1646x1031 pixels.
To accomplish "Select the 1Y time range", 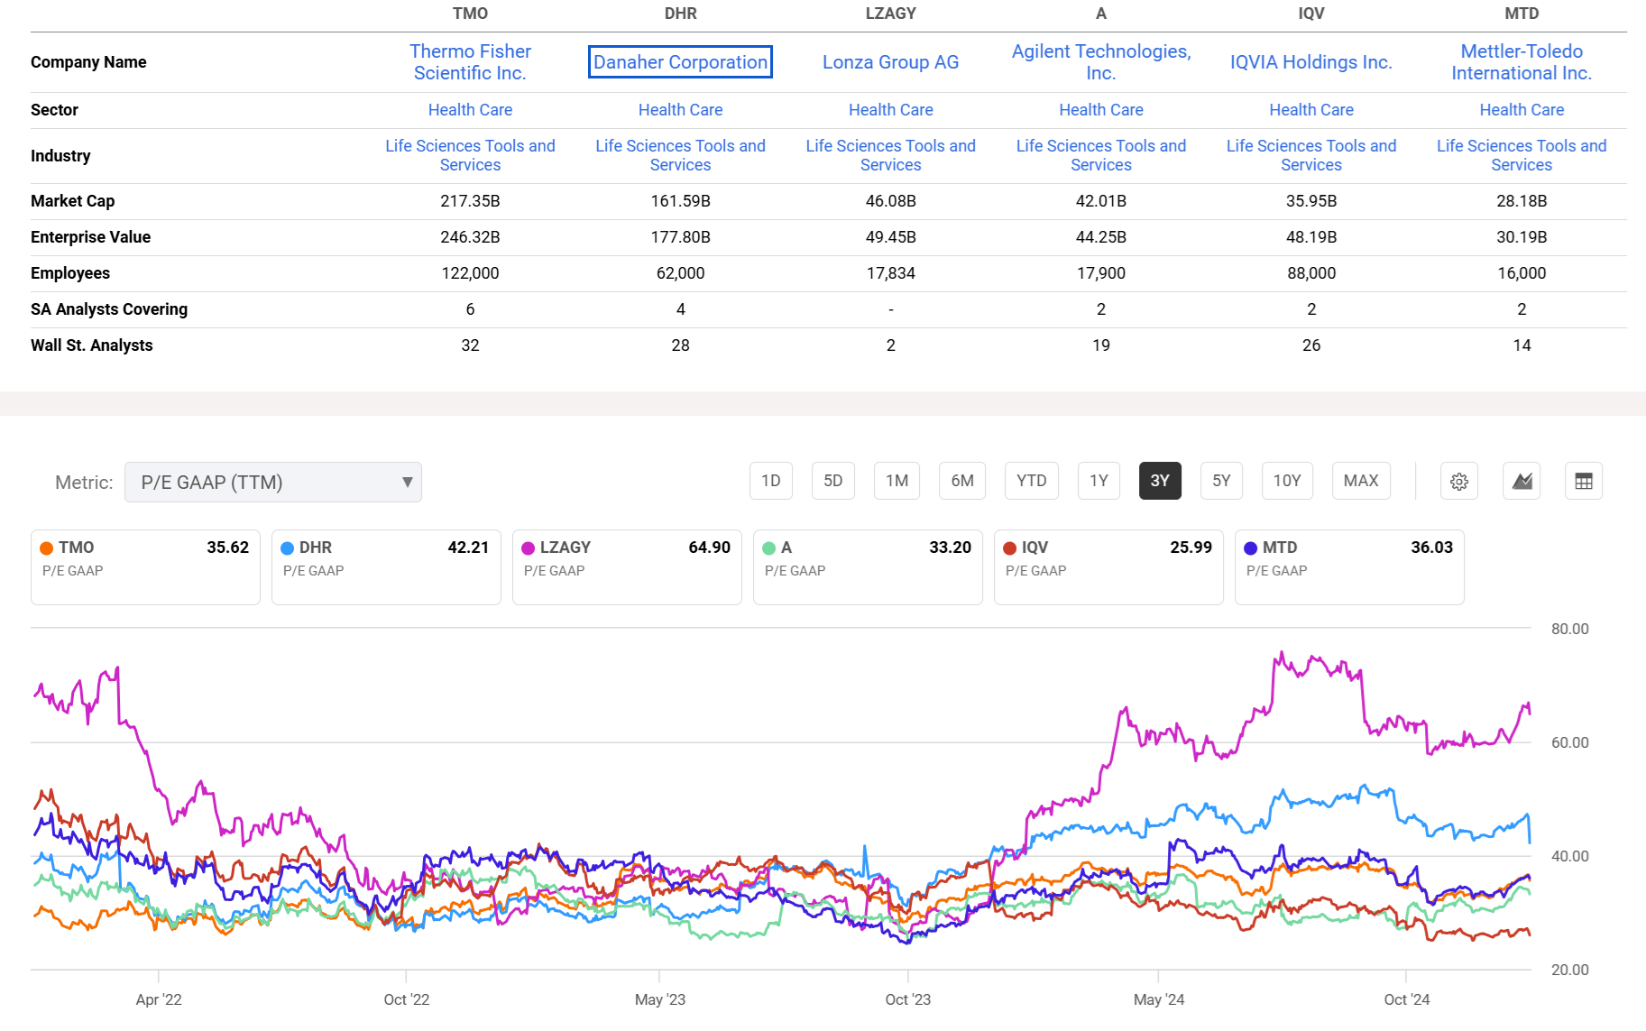I will (1098, 481).
